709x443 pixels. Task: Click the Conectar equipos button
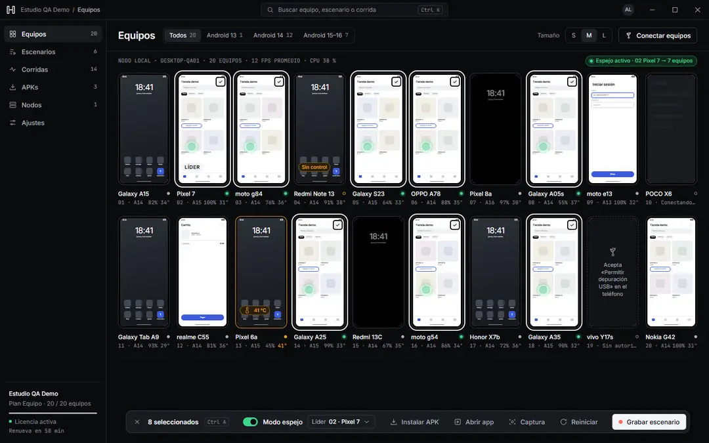657,35
